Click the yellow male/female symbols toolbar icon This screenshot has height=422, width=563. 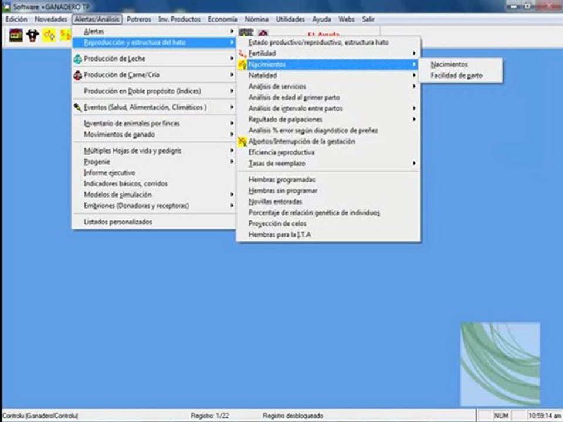(x=49, y=35)
